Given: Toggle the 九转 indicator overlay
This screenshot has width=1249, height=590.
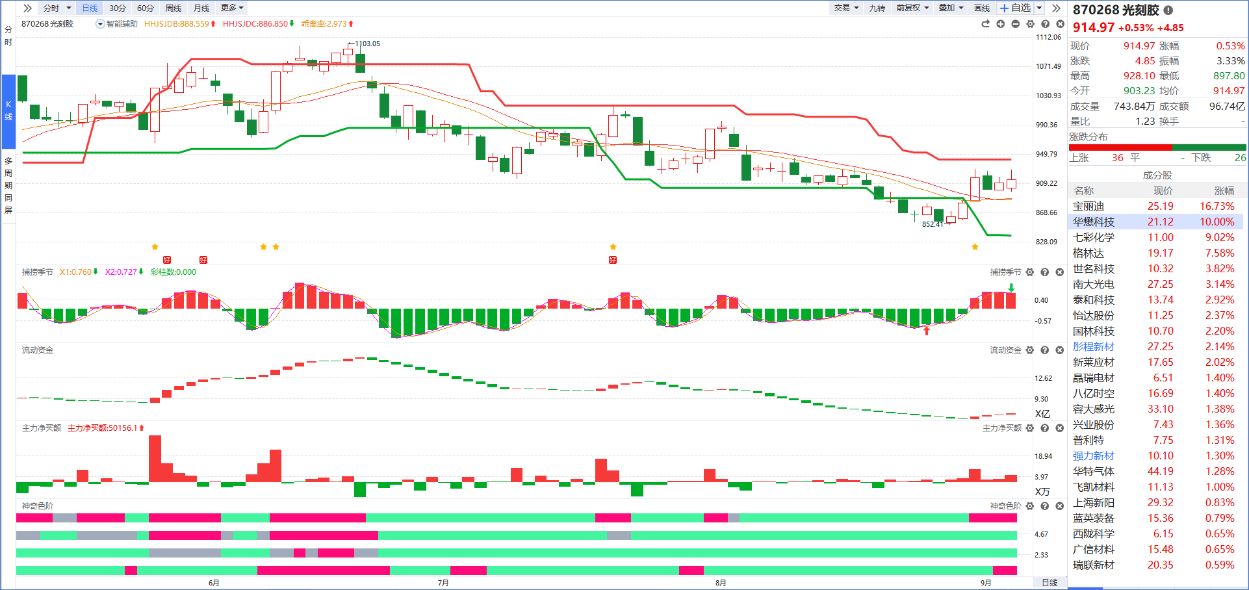Looking at the screenshot, I should pos(877,8).
